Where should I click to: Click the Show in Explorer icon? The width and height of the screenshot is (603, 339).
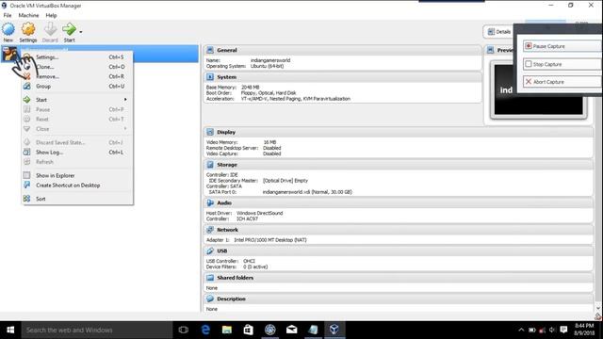(27, 175)
